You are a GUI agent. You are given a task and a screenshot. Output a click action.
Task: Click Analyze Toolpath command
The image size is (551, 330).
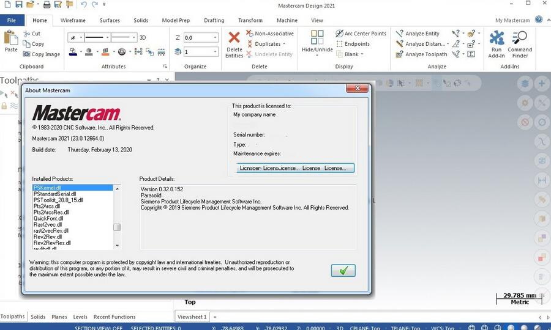421,54
